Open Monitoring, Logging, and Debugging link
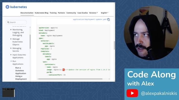The height and width of the screenshot is (100, 179). [x=18, y=32]
